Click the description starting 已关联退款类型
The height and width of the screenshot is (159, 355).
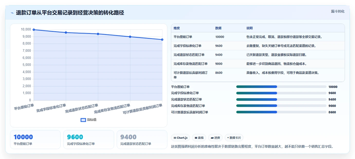pos(277,55)
